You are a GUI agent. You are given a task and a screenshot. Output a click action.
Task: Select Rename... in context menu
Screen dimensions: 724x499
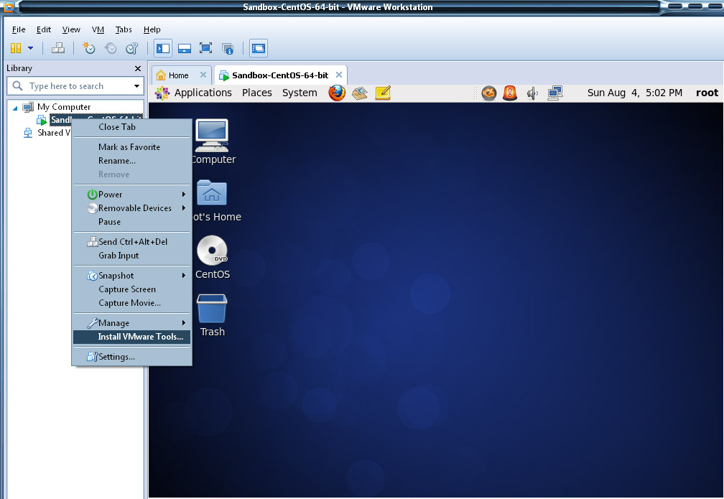[x=131, y=161]
